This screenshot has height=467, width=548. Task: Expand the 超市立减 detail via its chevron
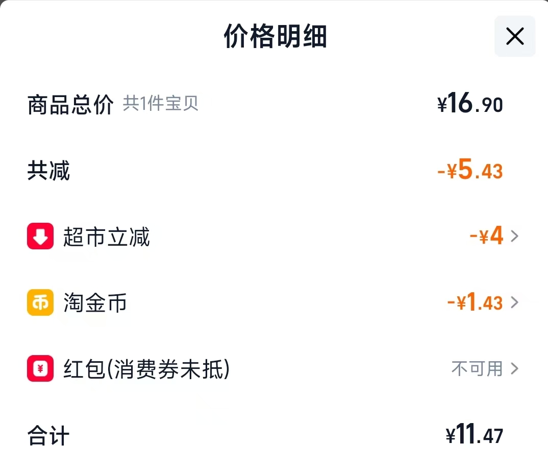[x=515, y=236]
